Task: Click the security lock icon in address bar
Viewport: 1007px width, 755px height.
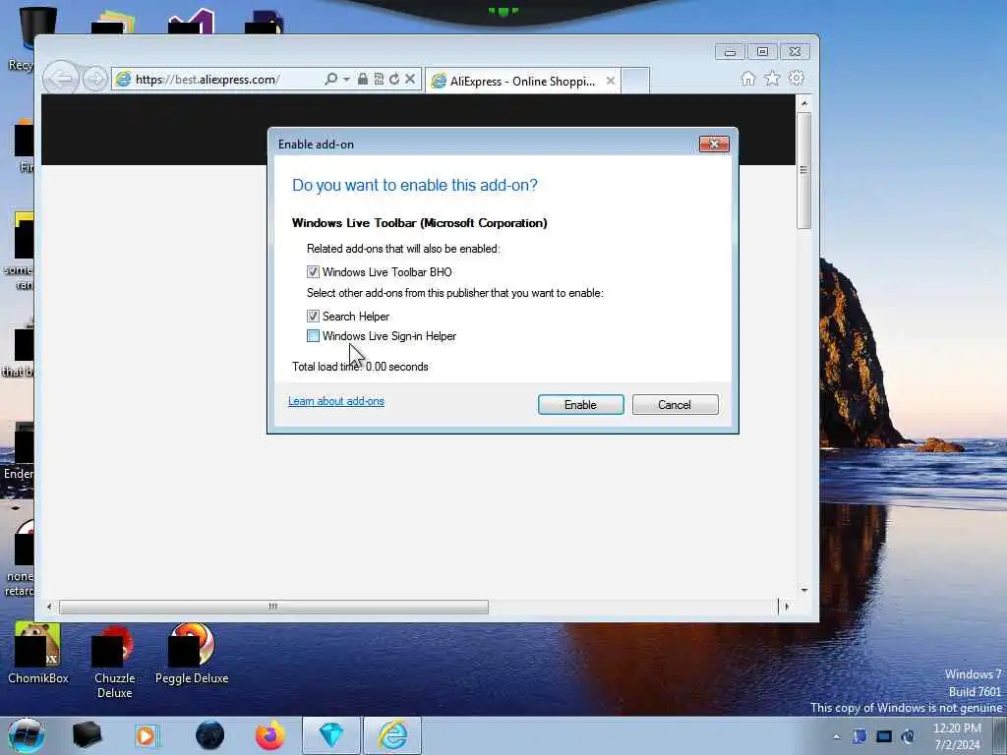Action: tap(363, 79)
